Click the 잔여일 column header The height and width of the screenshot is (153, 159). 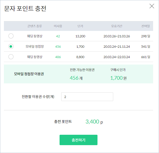click(x=146, y=26)
